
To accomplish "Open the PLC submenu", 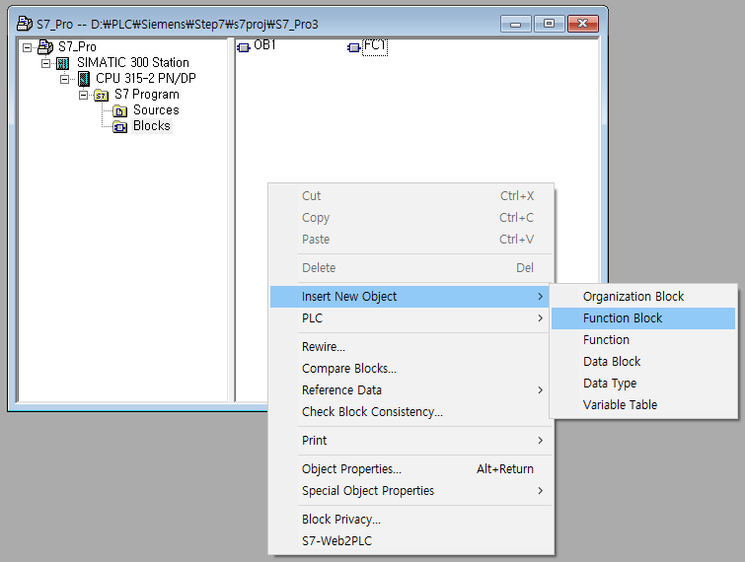I will pos(410,318).
